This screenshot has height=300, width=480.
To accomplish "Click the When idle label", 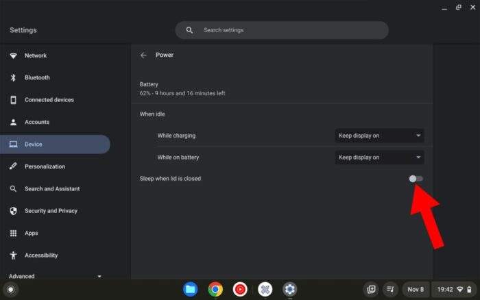I will pos(152,114).
